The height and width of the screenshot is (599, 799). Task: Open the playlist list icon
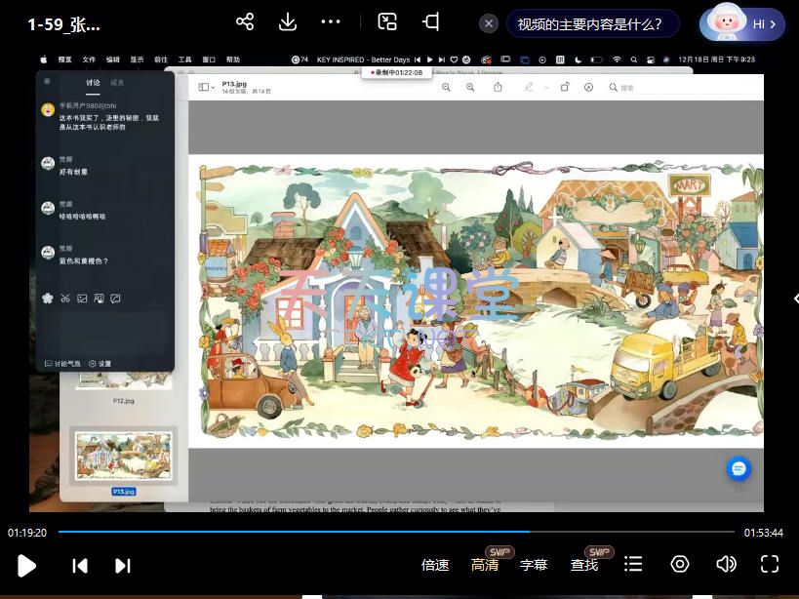[x=633, y=565]
